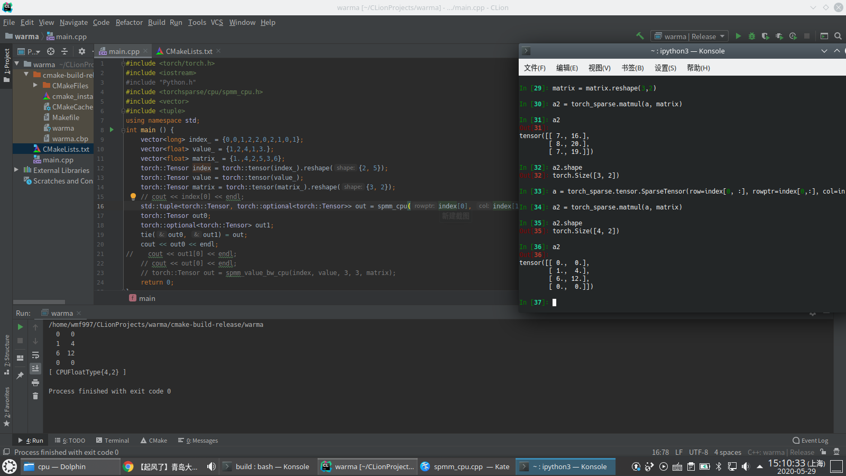This screenshot has width=846, height=476.
Task: Collapse the cmake-build-release folder
Action: (26, 75)
